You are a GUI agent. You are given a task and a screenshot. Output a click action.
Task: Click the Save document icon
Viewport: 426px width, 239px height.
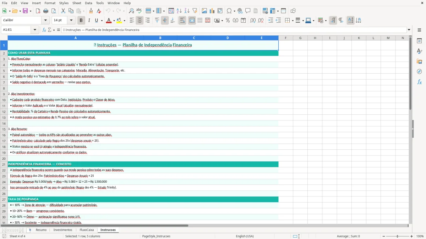[25, 11]
